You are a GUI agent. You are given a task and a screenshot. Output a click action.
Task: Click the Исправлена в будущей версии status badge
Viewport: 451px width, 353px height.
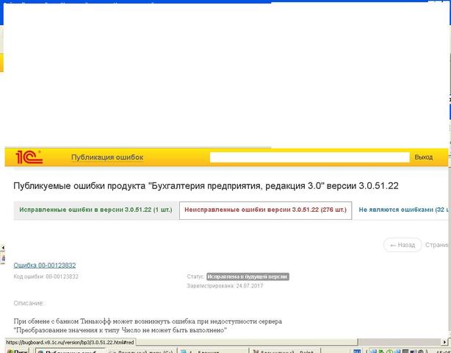pyautogui.click(x=248, y=277)
